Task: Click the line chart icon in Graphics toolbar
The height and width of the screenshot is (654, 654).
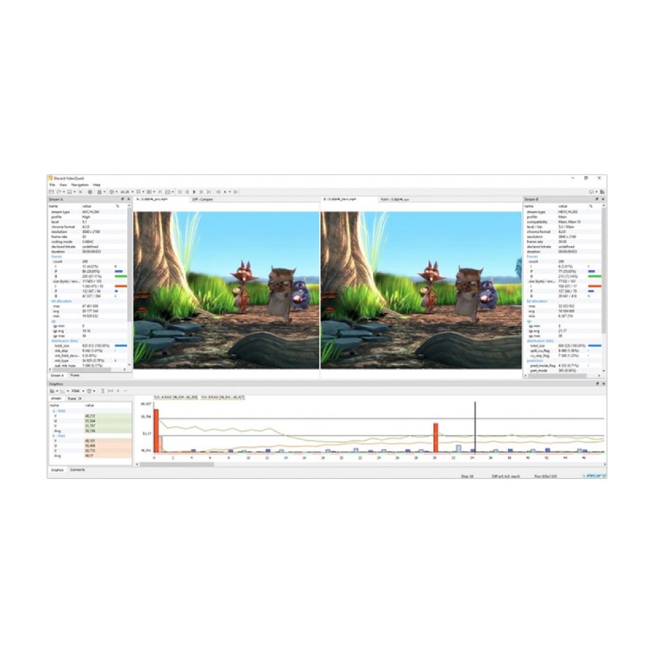Action: tap(63, 391)
